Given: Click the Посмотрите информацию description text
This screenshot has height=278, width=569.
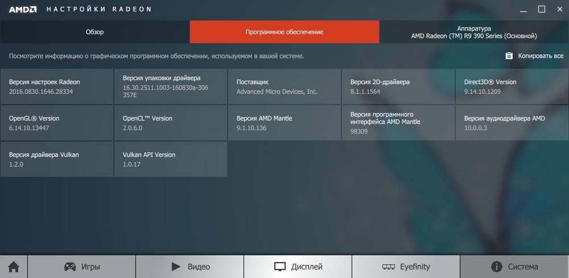Looking at the screenshot, I should pos(156,56).
